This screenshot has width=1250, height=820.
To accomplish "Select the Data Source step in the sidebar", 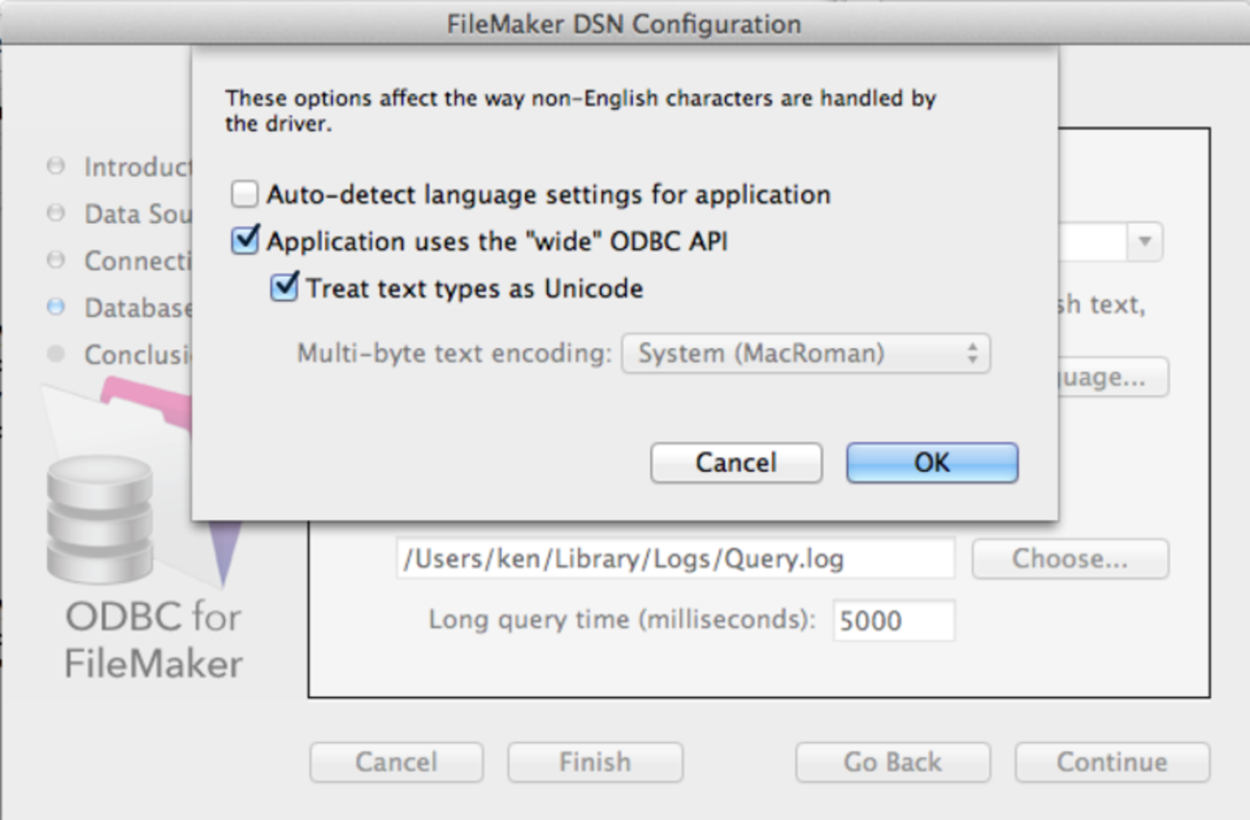I will pos(120,213).
